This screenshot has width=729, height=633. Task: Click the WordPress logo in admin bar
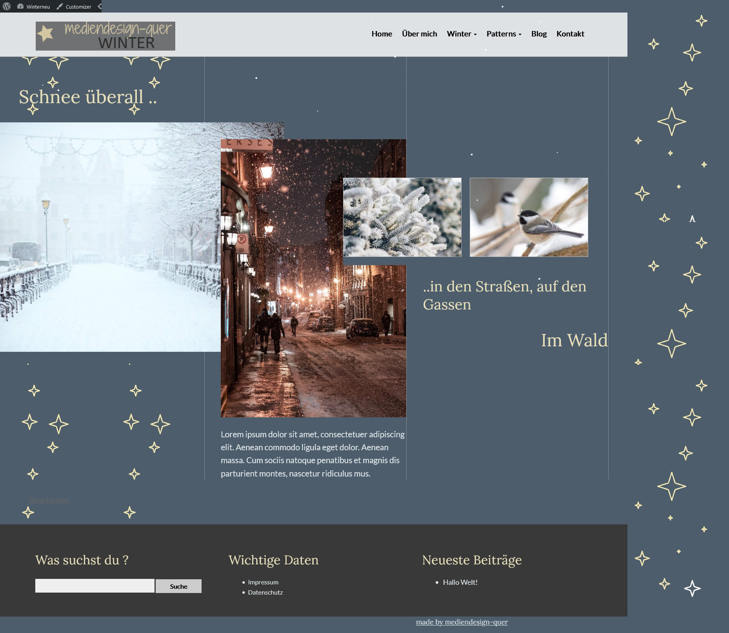coord(7,6)
